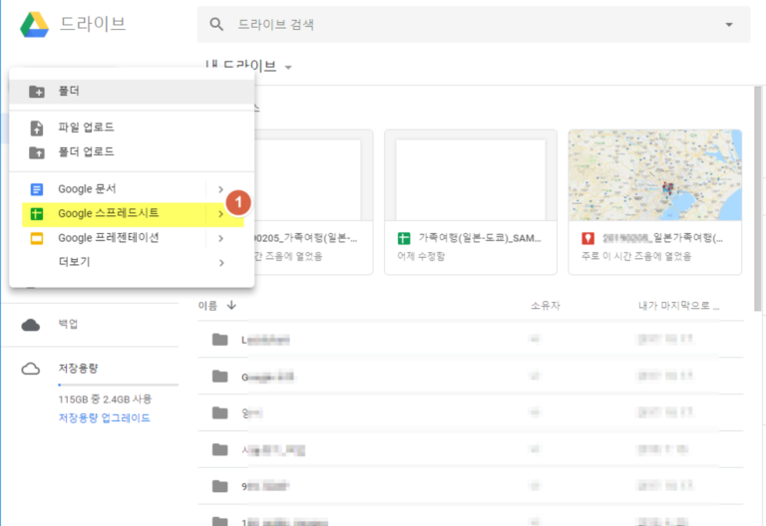The height and width of the screenshot is (526, 766).
Task: Click 어제 수정함 caption text
Action: pos(421,257)
